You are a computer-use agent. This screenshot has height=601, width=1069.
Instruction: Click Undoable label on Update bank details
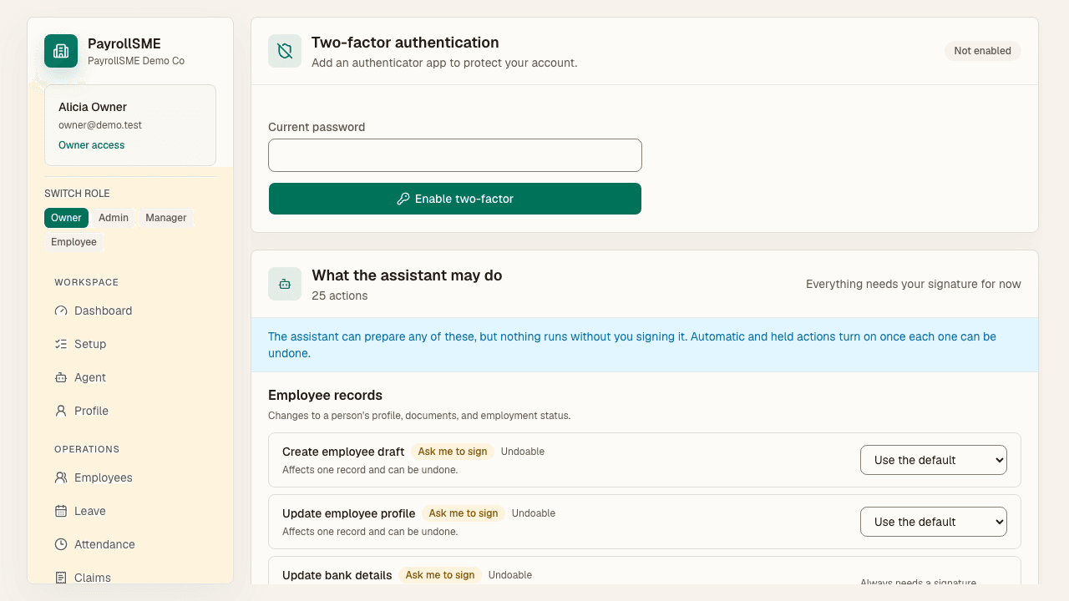(510, 575)
